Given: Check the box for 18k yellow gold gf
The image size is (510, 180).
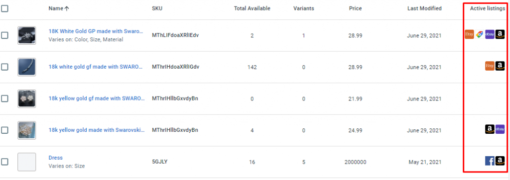Looking at the screenshot, I should point(4,98).
